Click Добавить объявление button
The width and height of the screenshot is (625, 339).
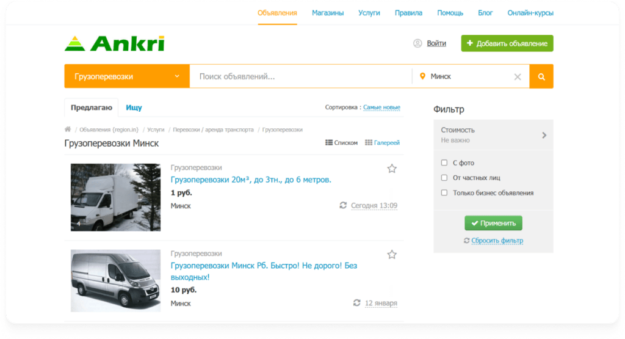point(507,43)
